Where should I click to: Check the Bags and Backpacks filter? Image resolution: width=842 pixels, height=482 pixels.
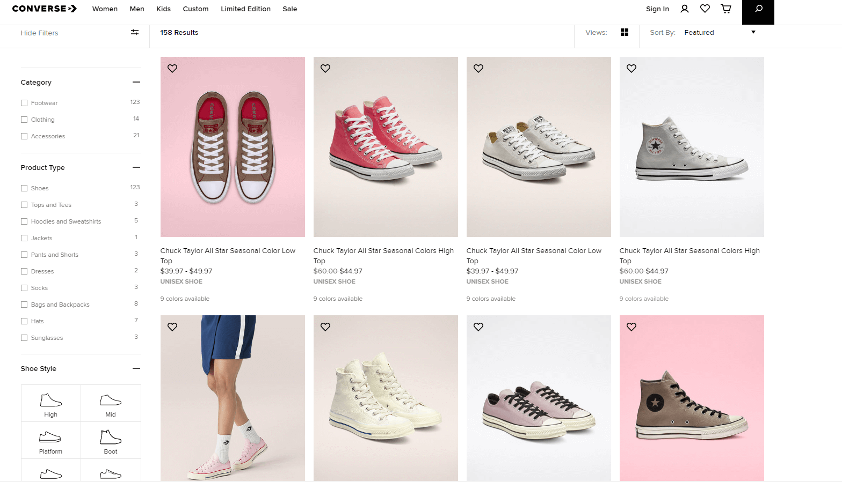click(x=24, y=305)
